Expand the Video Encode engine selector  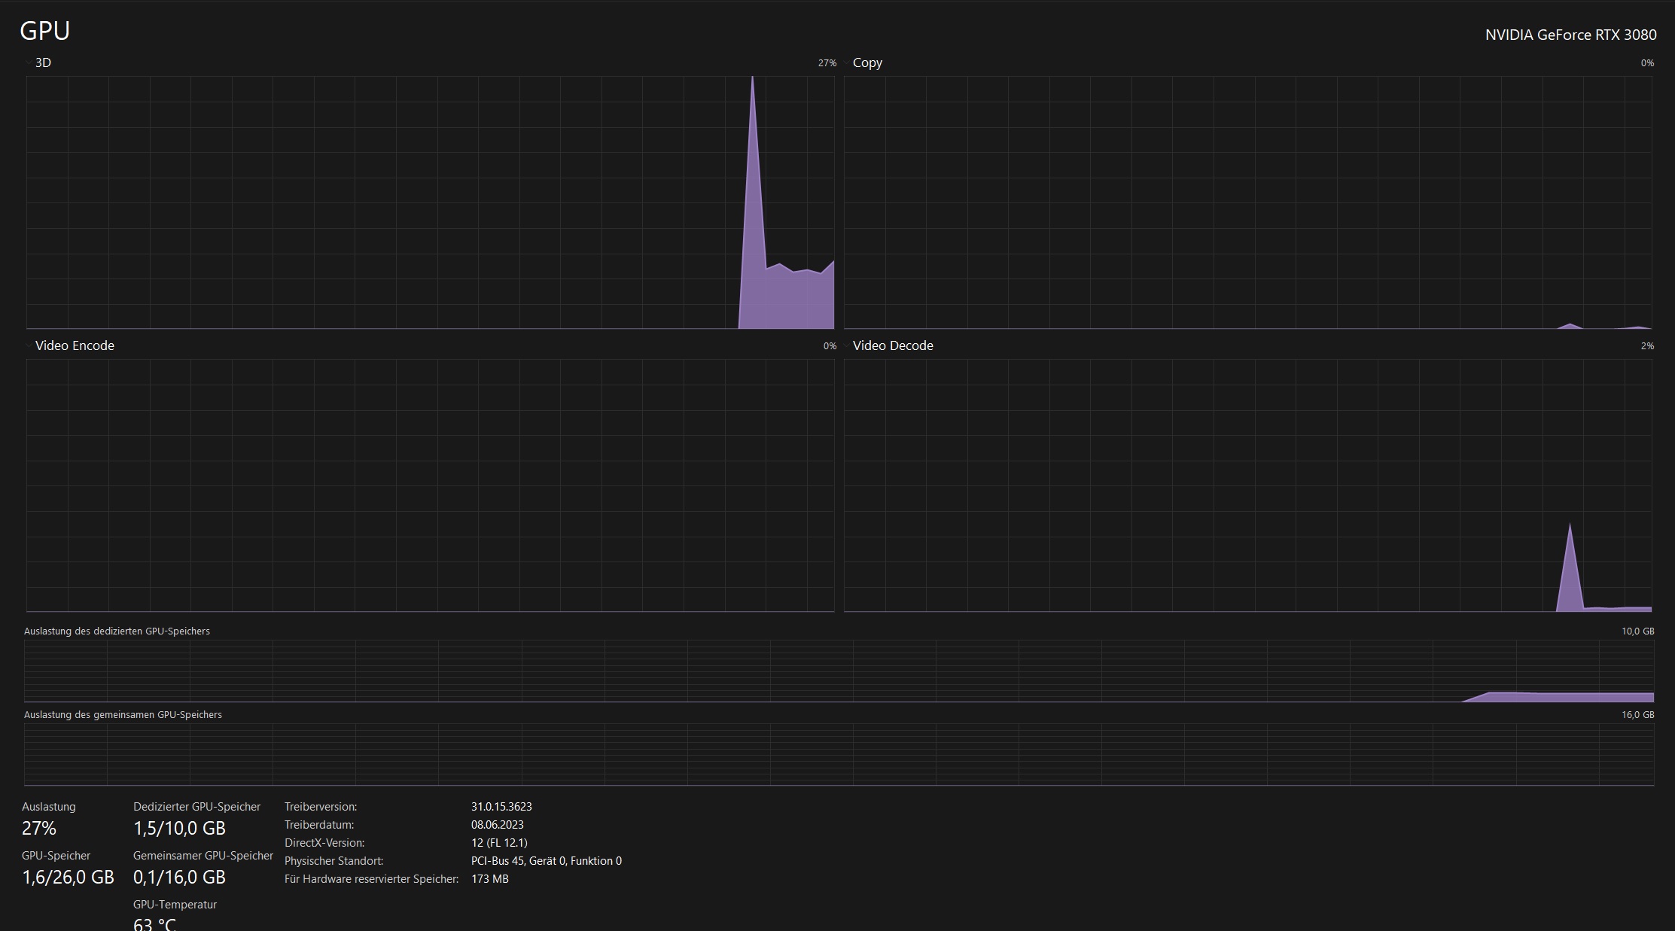29,345
